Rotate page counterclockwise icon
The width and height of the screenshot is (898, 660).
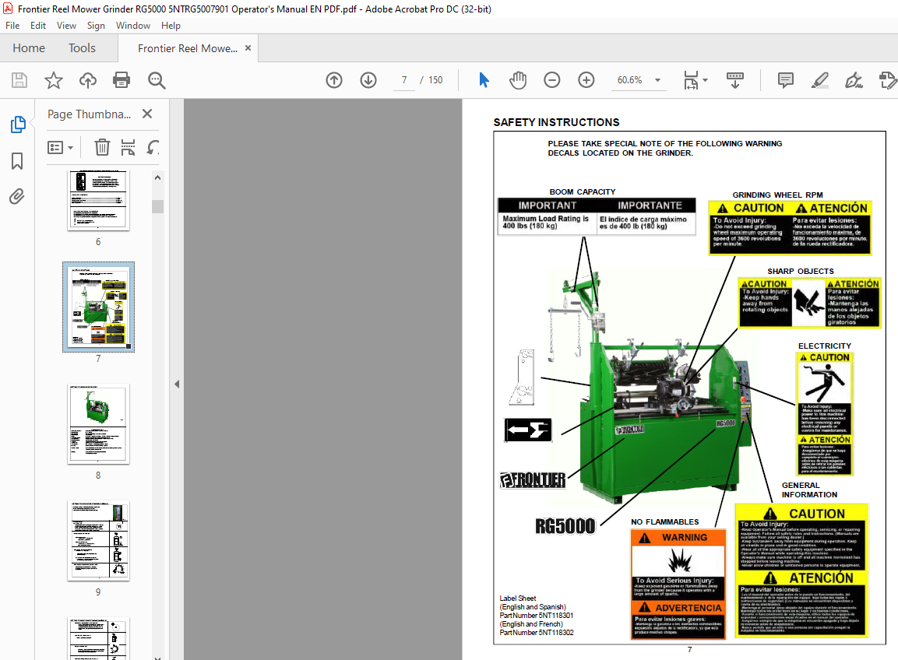coord(153,148)
